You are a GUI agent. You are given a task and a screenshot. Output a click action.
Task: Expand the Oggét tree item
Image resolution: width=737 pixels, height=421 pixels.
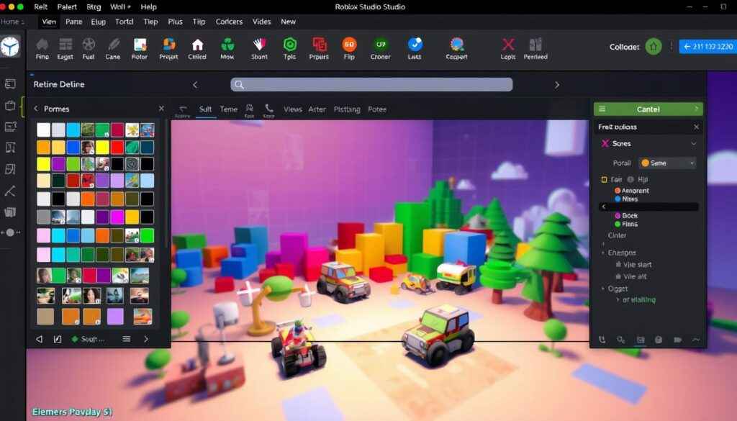click(603, 289)
